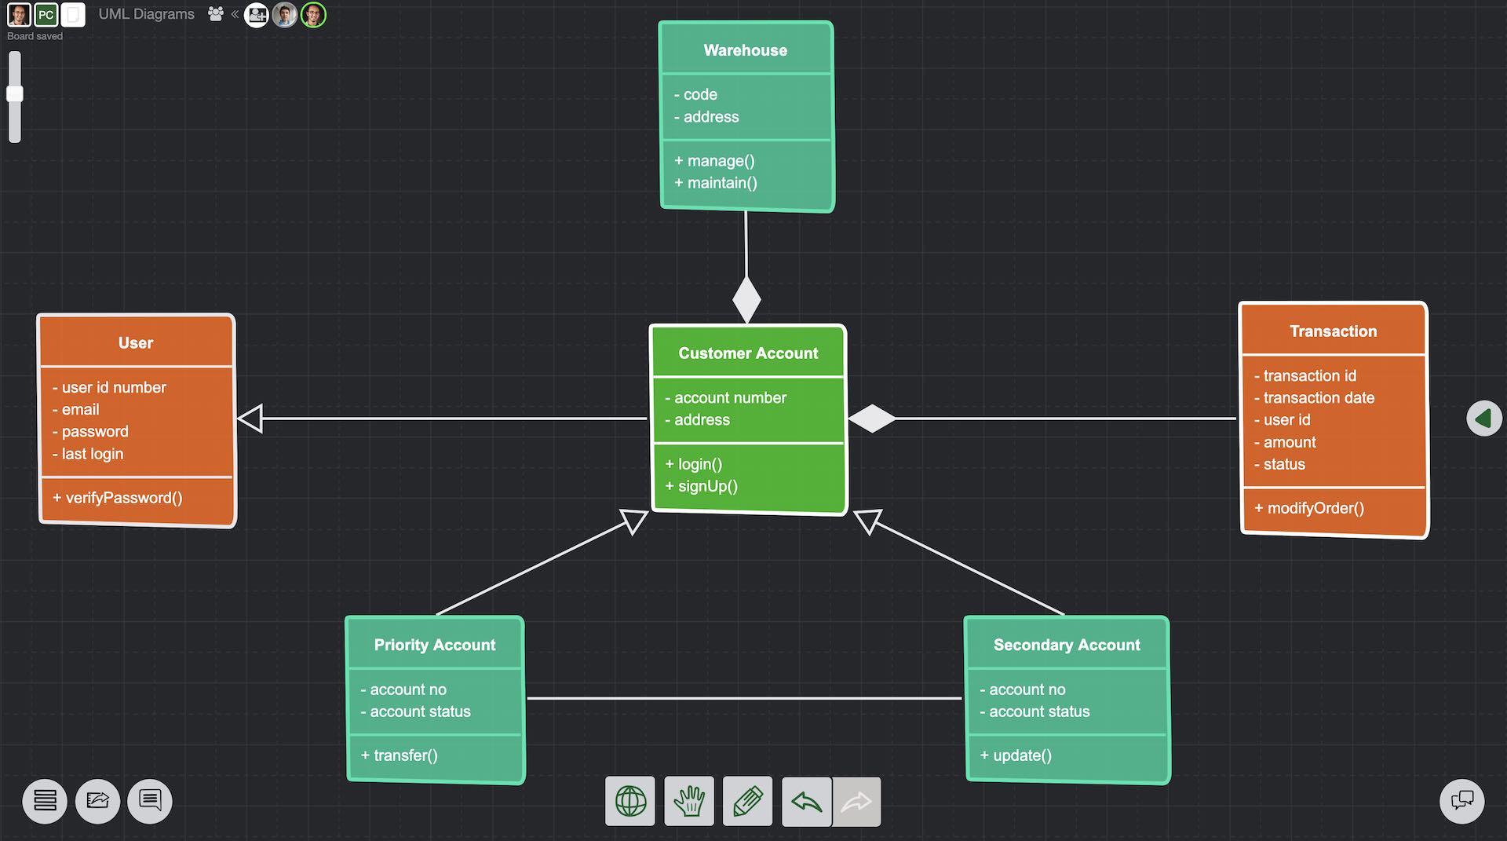Activate the Hand pan tool

pyautogui.click(x=688, y=801)
